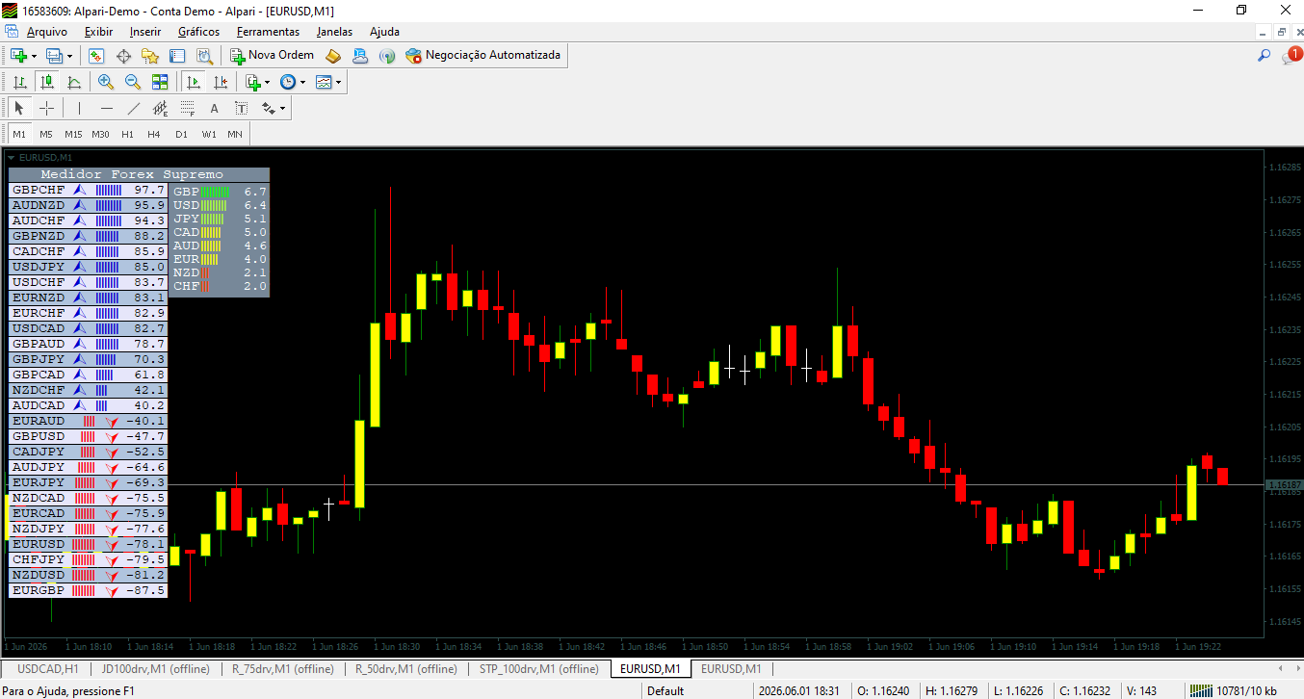The image size is (1304, 699).
Task: Show the Market Watch window
Action: [x=96, y=56]
